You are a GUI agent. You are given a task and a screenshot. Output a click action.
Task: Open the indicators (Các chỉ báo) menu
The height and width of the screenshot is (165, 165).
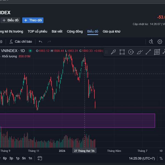21,42
